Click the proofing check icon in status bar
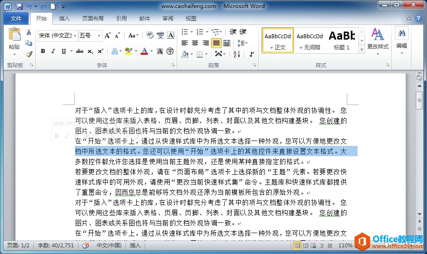The height and width of the screenshot is (254, 427). pyautogui.click(x=85, y=245)
